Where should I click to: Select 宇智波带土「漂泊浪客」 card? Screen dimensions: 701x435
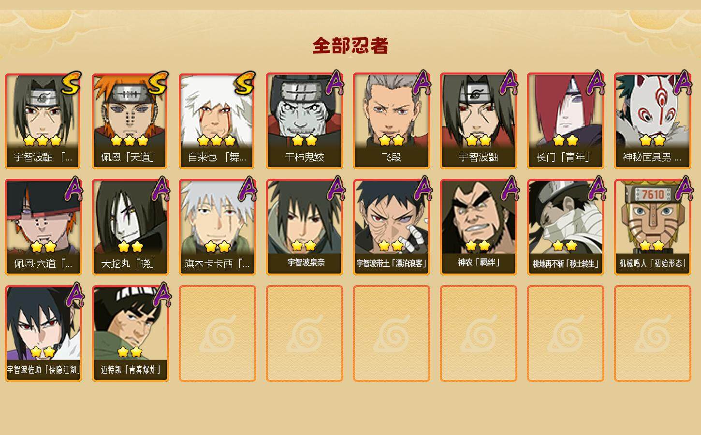[x=392, y=227]
